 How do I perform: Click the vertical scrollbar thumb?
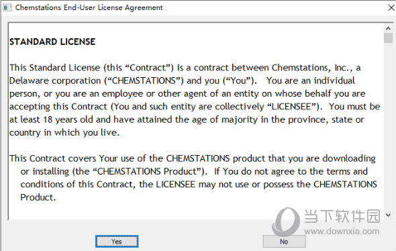(x=388, y=38)
